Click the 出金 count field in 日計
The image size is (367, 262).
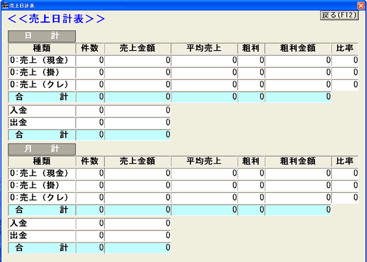(x=91, y=123)
